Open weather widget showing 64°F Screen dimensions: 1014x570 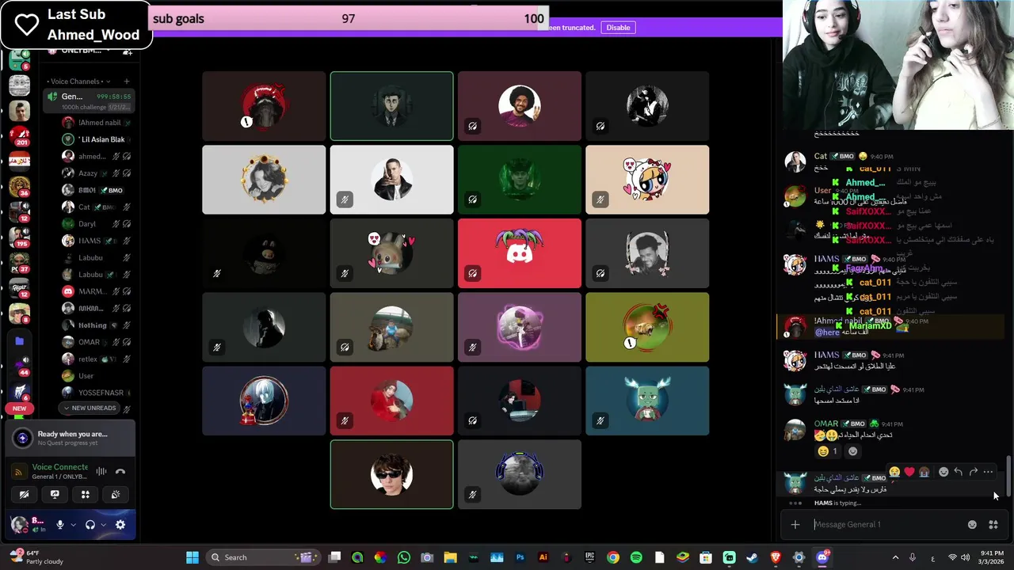coord(36,557)
